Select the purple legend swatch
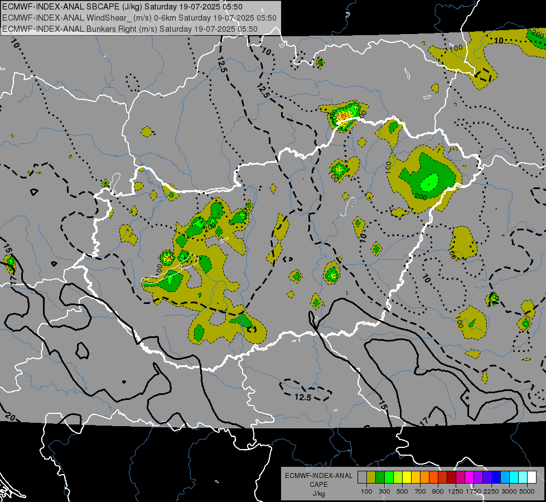This screenshot has height=502, width=546. coord(479,477)
